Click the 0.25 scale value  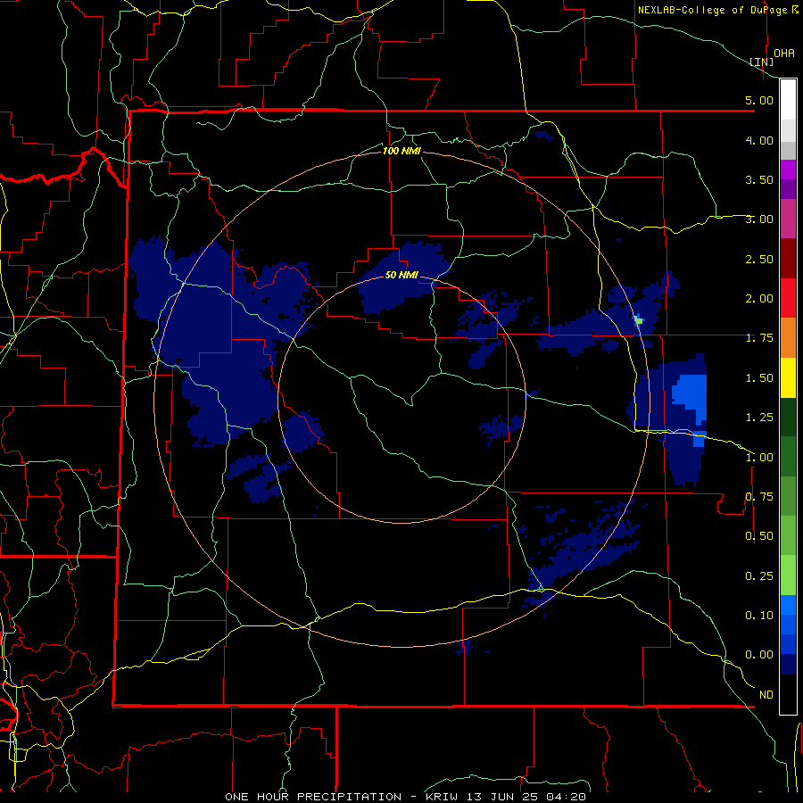759,576
